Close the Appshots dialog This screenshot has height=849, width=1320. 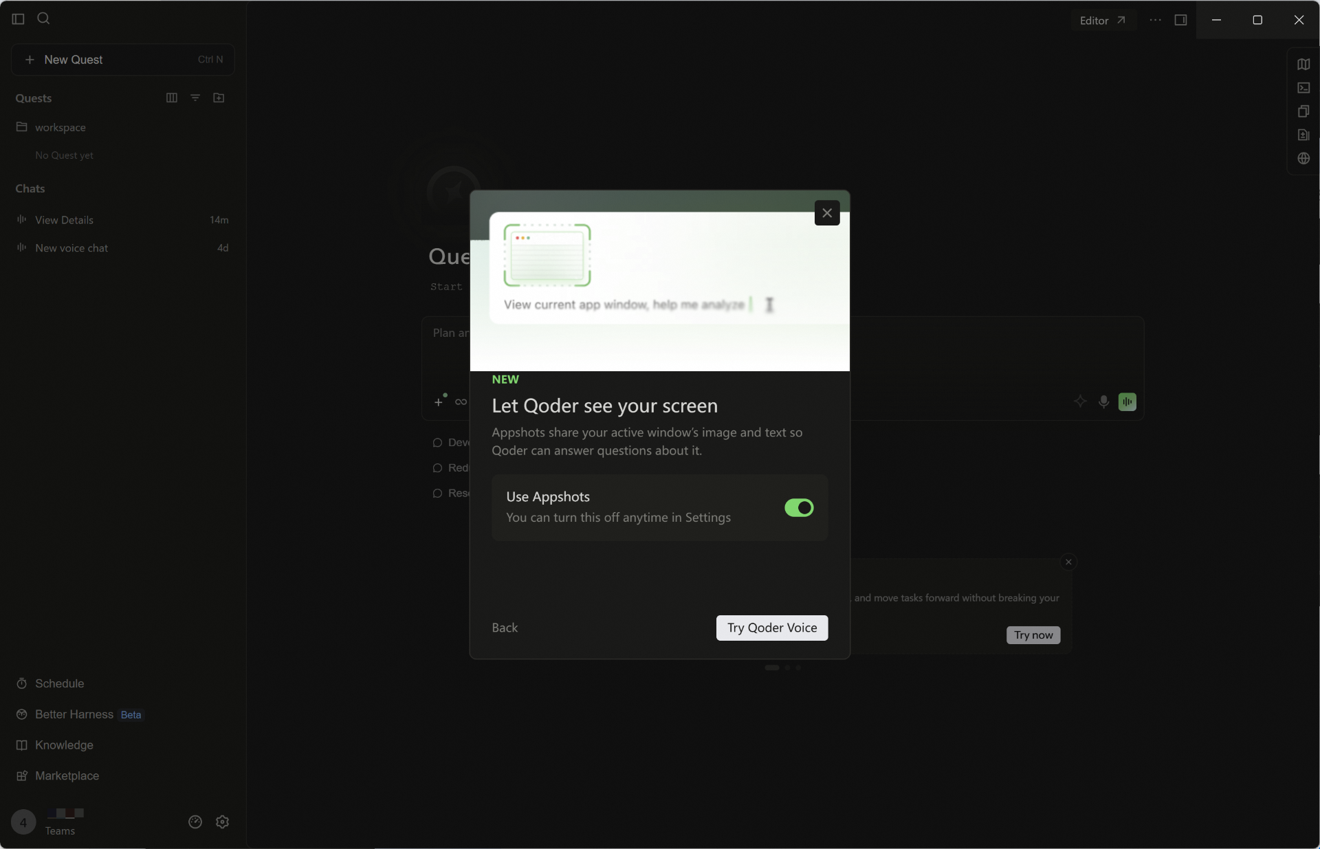(x=827, y=213)
